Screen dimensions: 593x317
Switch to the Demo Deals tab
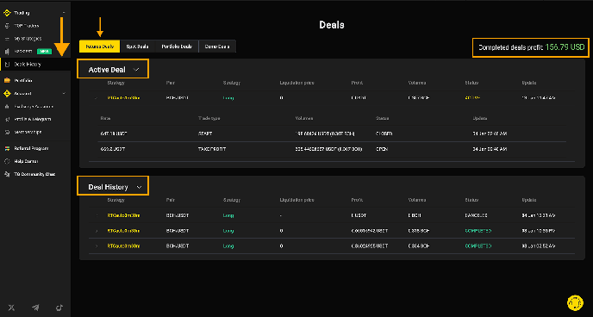pyautogui.click(x=217, y=47)
